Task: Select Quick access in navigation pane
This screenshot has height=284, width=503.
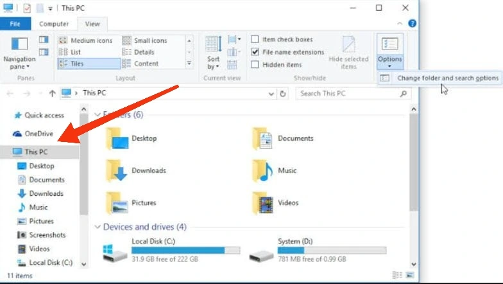Action: point(39,116)
